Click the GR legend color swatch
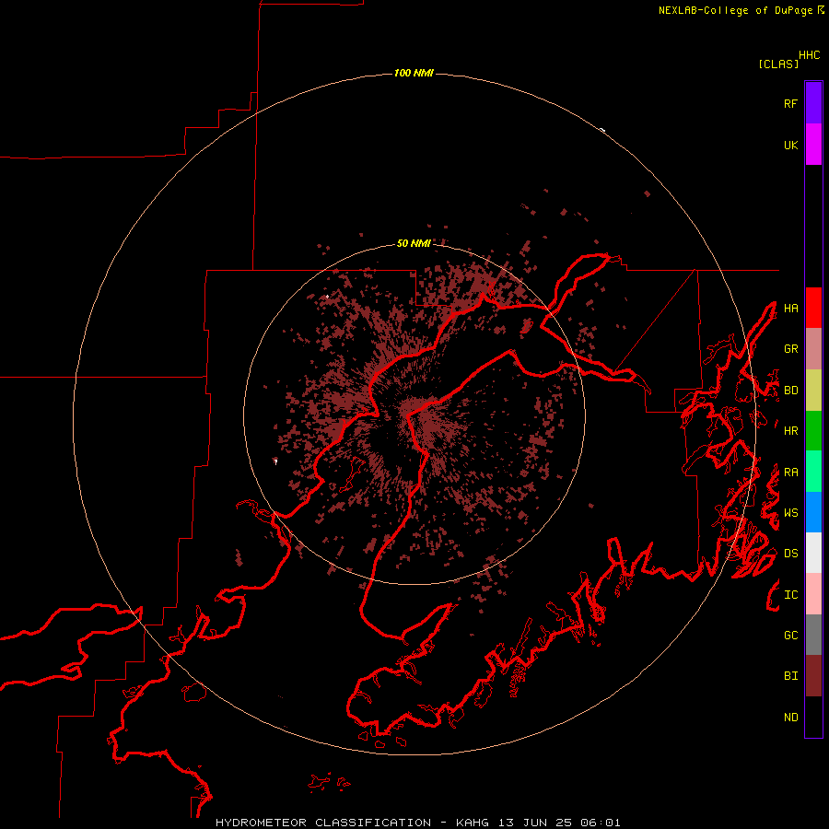 (813, 349)
